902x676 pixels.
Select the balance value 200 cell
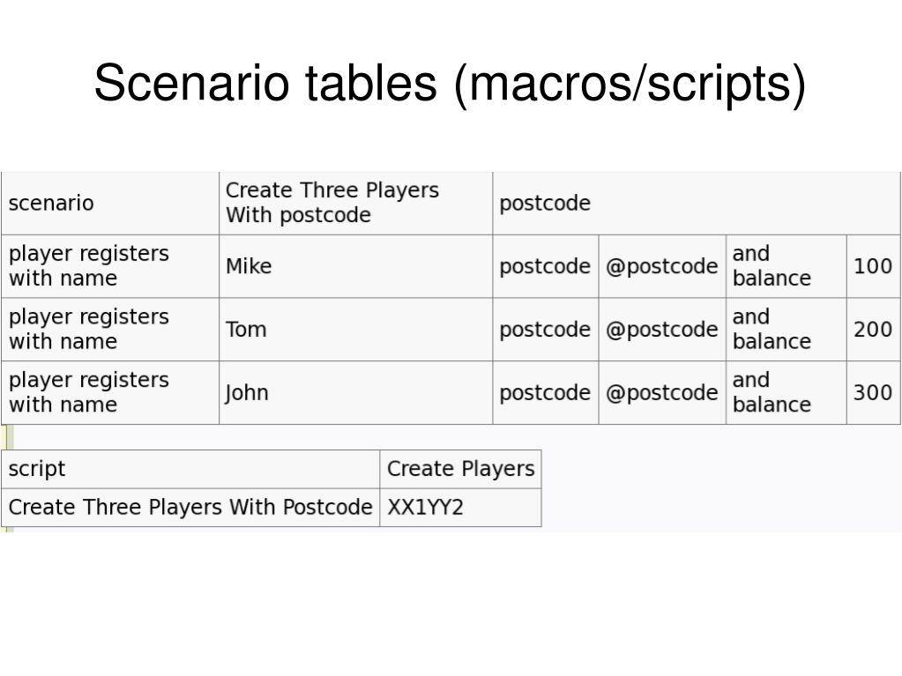(x=873, y=330)
